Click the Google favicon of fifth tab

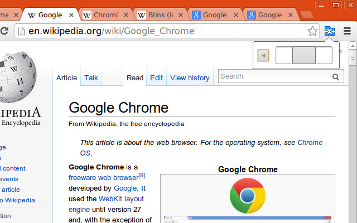point(196,15)
